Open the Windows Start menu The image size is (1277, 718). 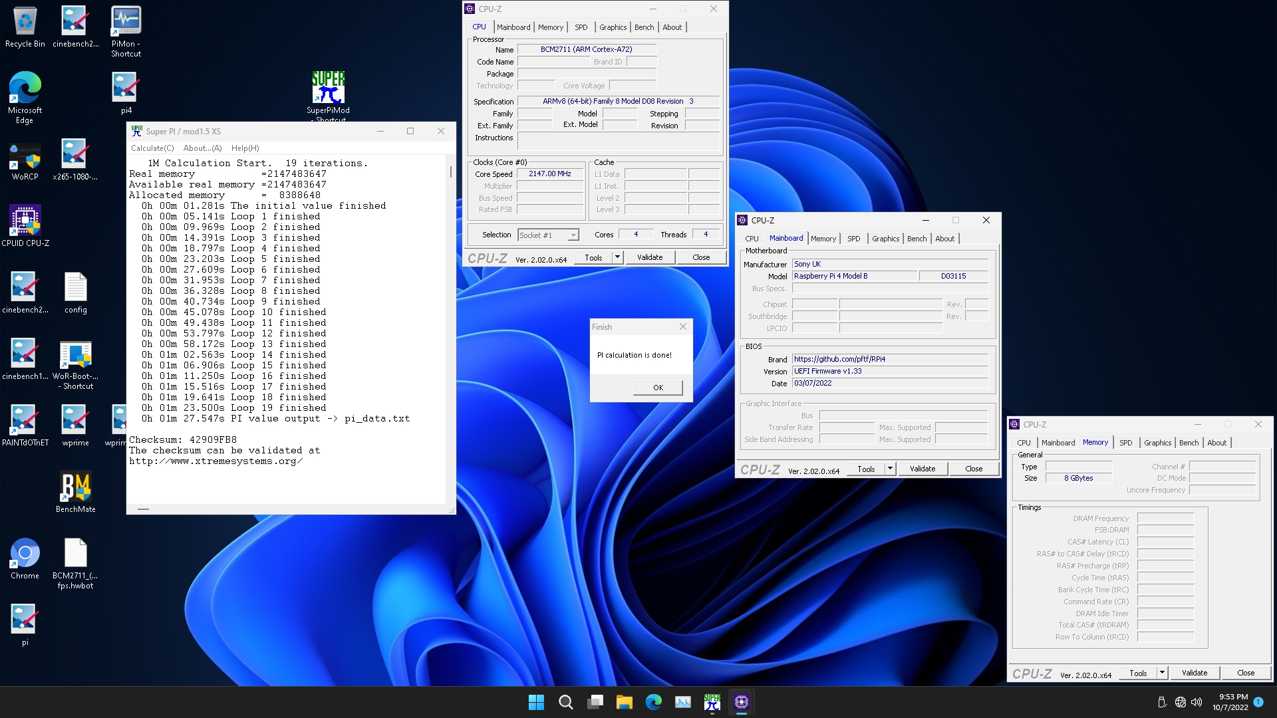536,702
